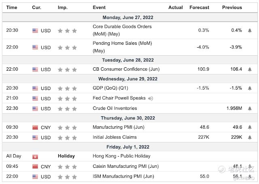Open the Caixin Manufacturing PMI (Jun) event
Screen dimensions: 259x184
[x=125, y=166]
